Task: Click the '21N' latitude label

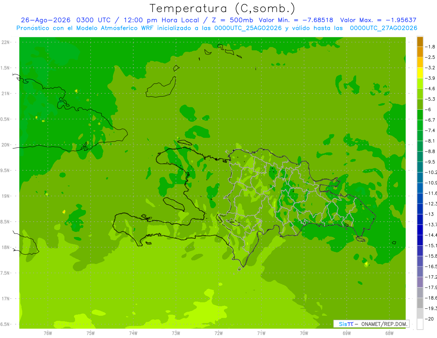Action: click(x=5, y=94)
